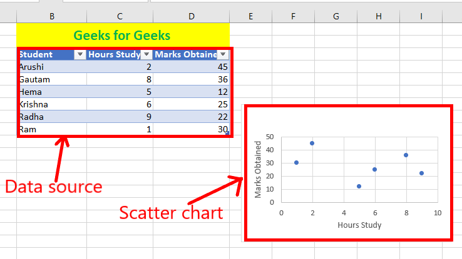Select column I header

(421, 16)
